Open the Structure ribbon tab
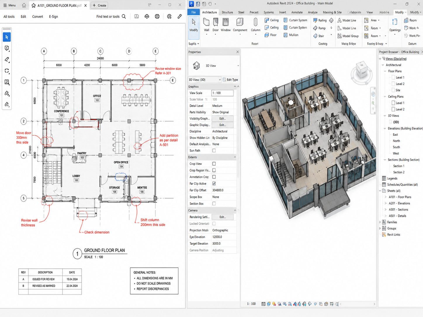This screenshot has height=317, width=423. pos(227,12)
